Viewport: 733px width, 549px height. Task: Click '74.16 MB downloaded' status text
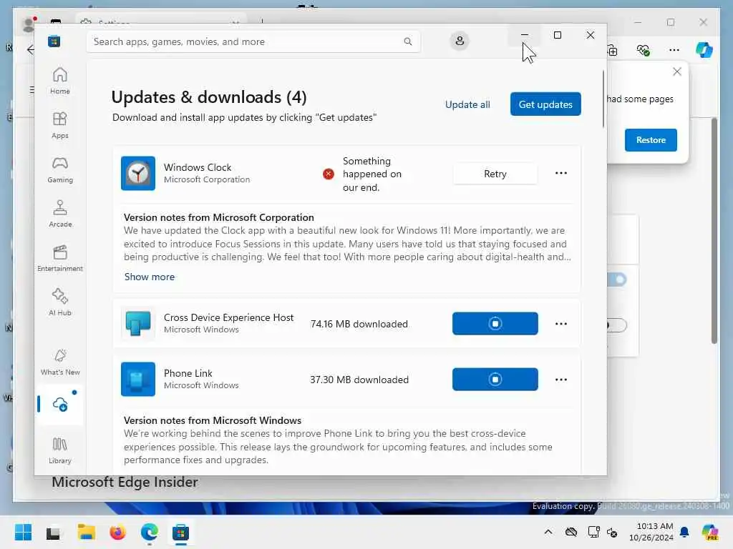tap(359, 324)
